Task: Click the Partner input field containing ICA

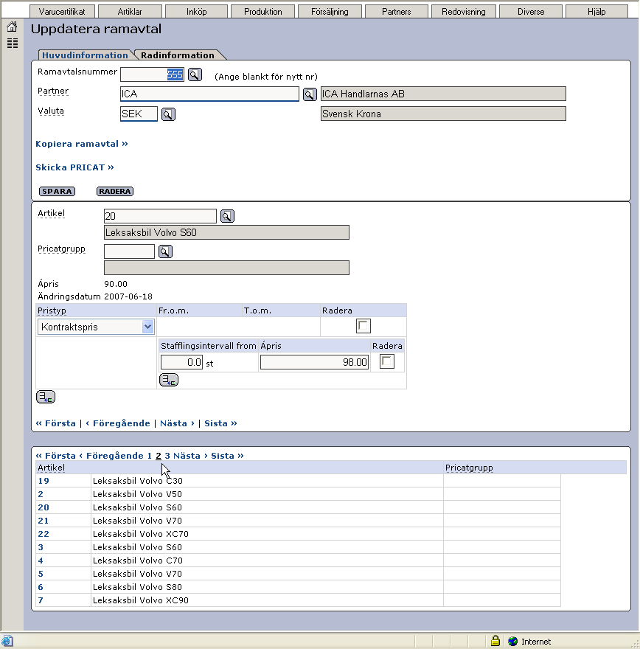Action: (209, 94)
